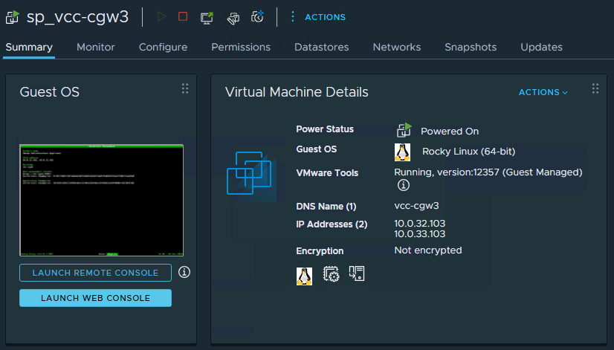Click the IP Addresses (2) label
614x350 pixels.
click(x=332, y=224)
